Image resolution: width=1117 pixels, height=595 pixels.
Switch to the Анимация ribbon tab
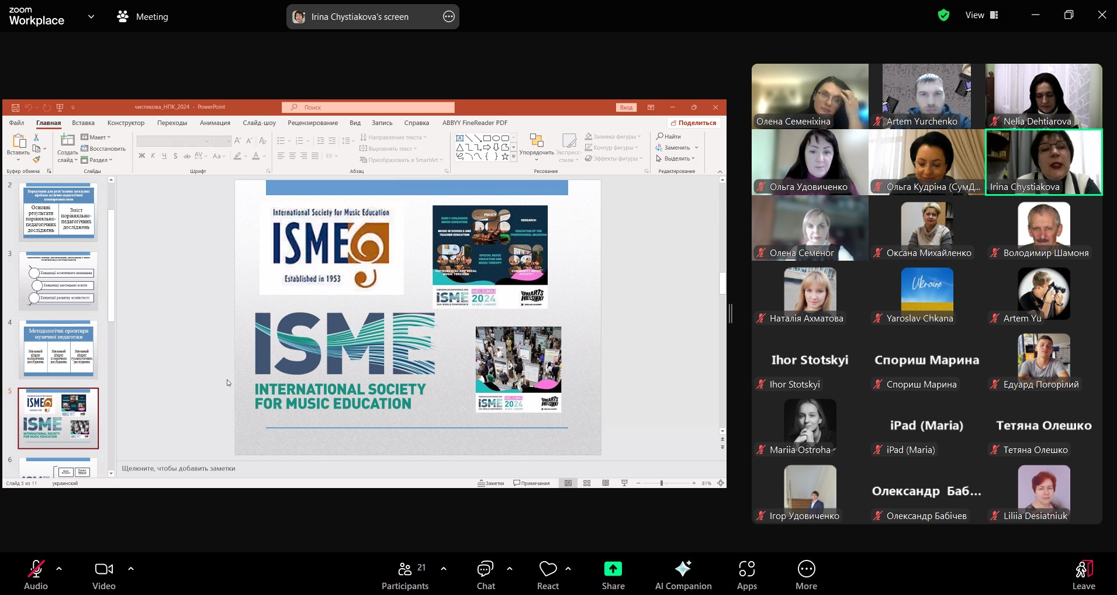[x=215, y=123]
